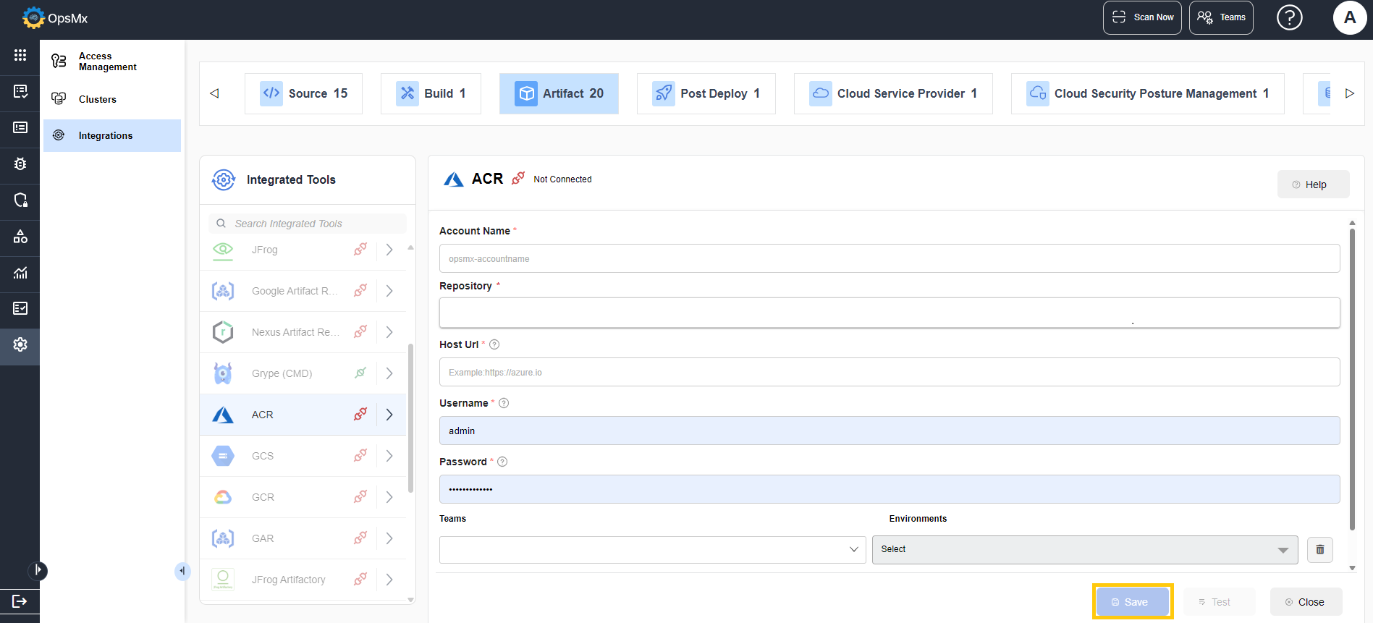1373x623 pixels.
Task: Click the Scan Now button
Action: [1142, 17]
